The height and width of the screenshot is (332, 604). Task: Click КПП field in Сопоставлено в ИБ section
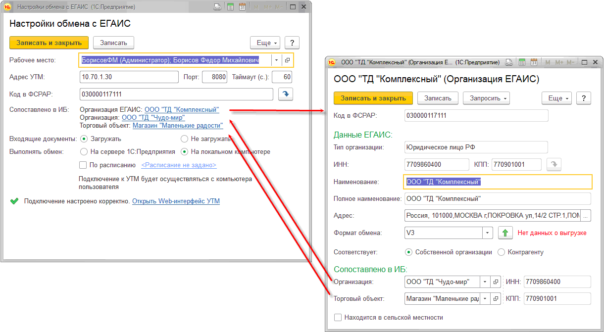point(557,299)
